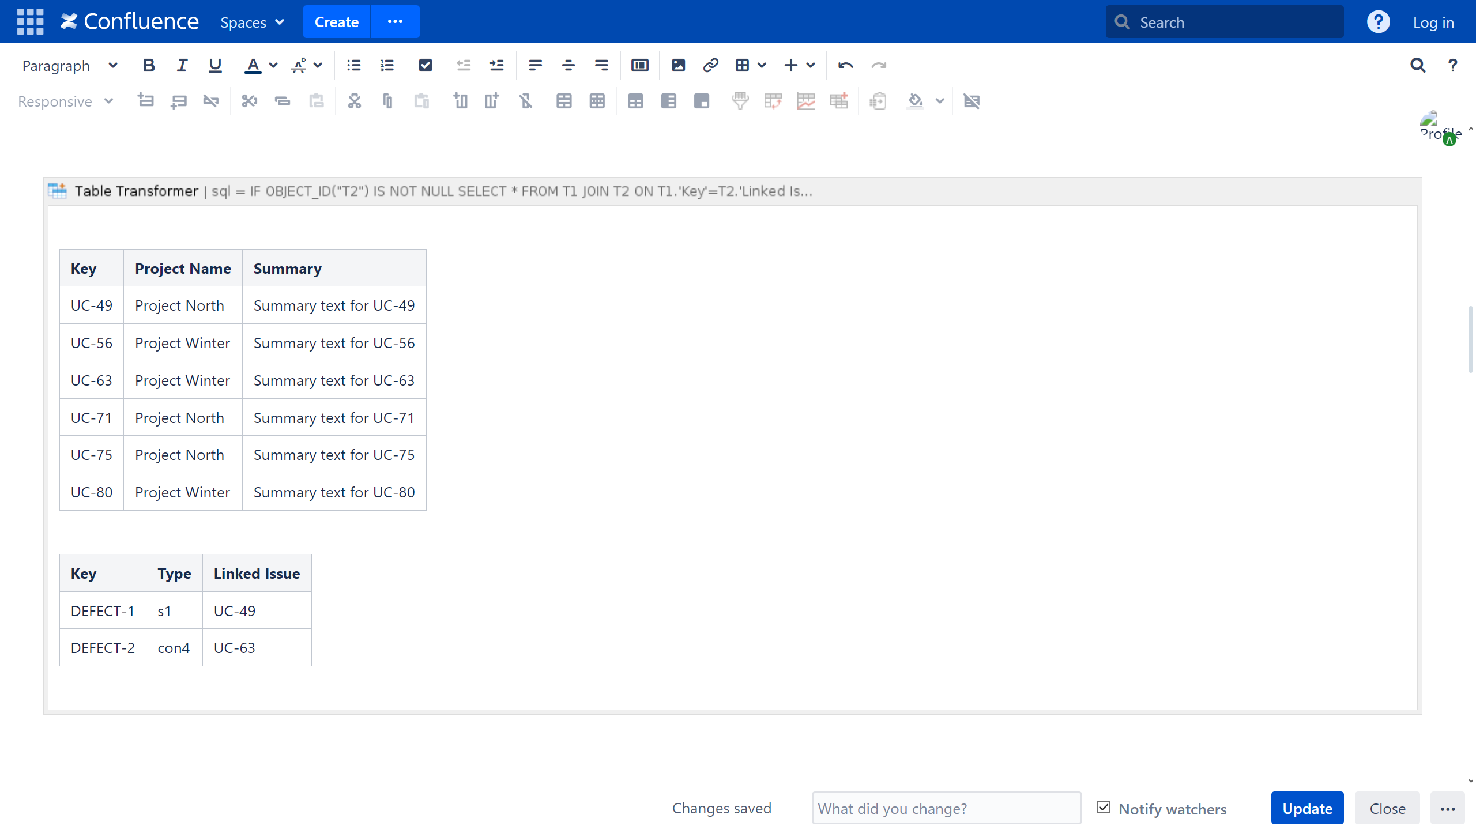Insert a link using the link icon
This screenshot has height=830, width=1476.
[x=710, y=65]
